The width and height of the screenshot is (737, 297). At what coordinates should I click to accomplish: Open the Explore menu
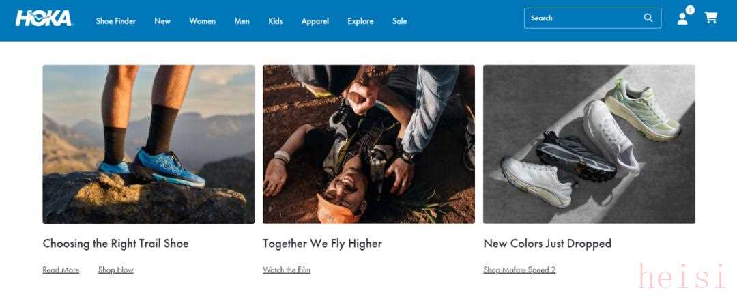pyautogui.click(x=360, y=21)
